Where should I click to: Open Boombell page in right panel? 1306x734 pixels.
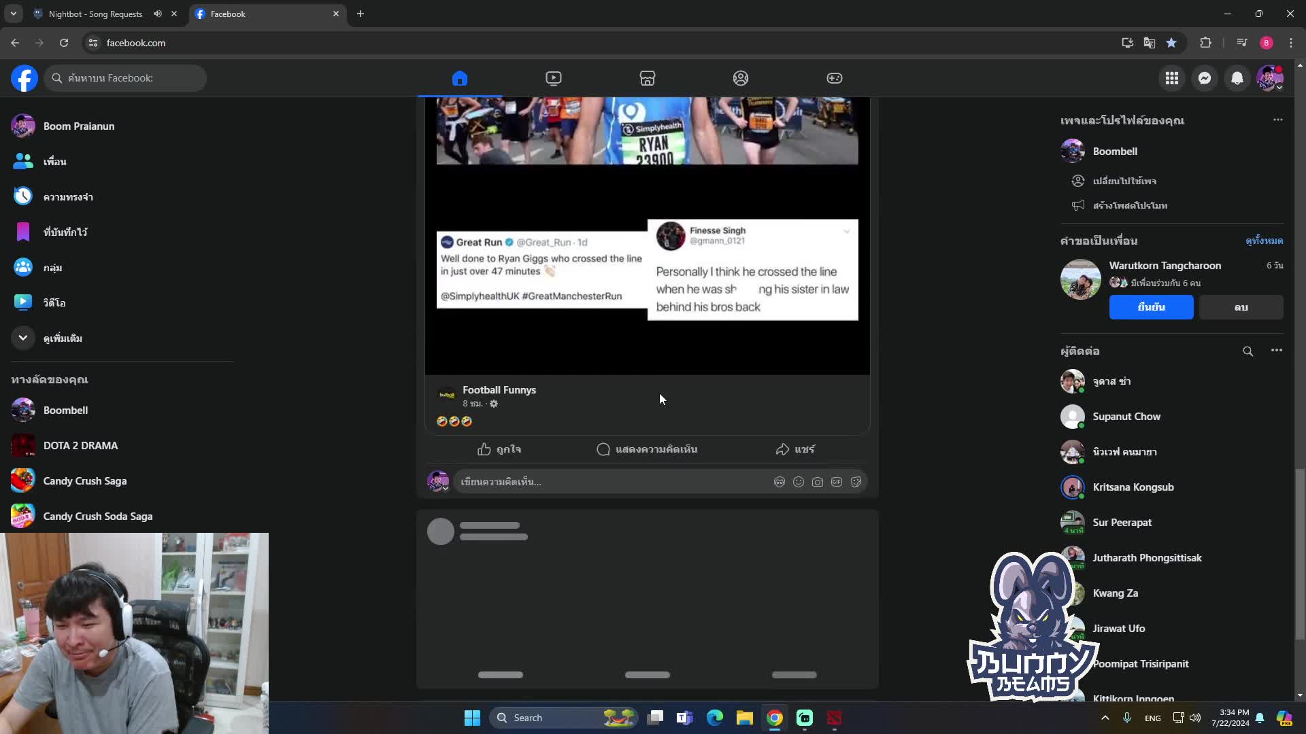point(1171,152)
